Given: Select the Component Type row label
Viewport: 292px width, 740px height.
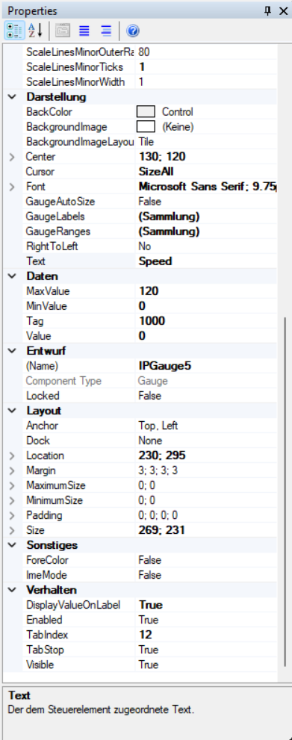Looking at the screenshot, I should point(63,381).
